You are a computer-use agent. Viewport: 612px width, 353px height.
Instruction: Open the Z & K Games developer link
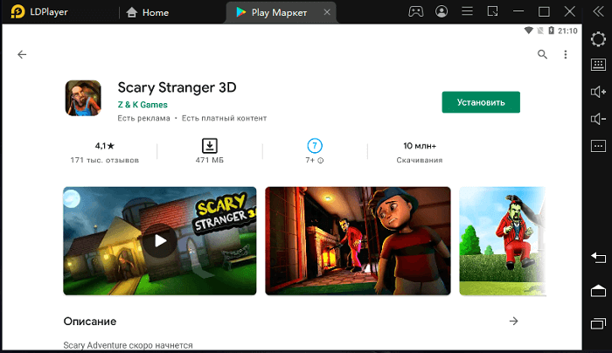tap(143, 105)
